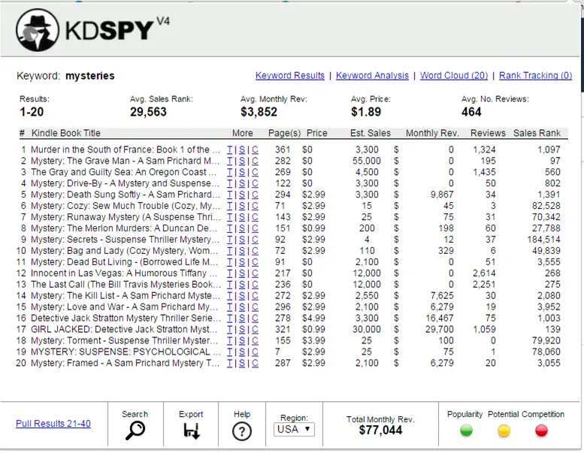Screen dimensions: 584x453
Task: Click Avg. No. Reviews value 464
Action: [471, 112]
